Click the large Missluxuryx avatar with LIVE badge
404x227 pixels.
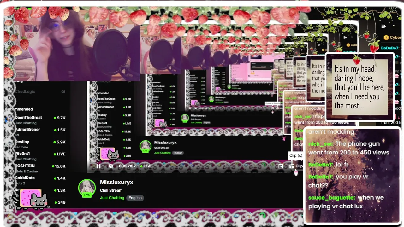87,188
